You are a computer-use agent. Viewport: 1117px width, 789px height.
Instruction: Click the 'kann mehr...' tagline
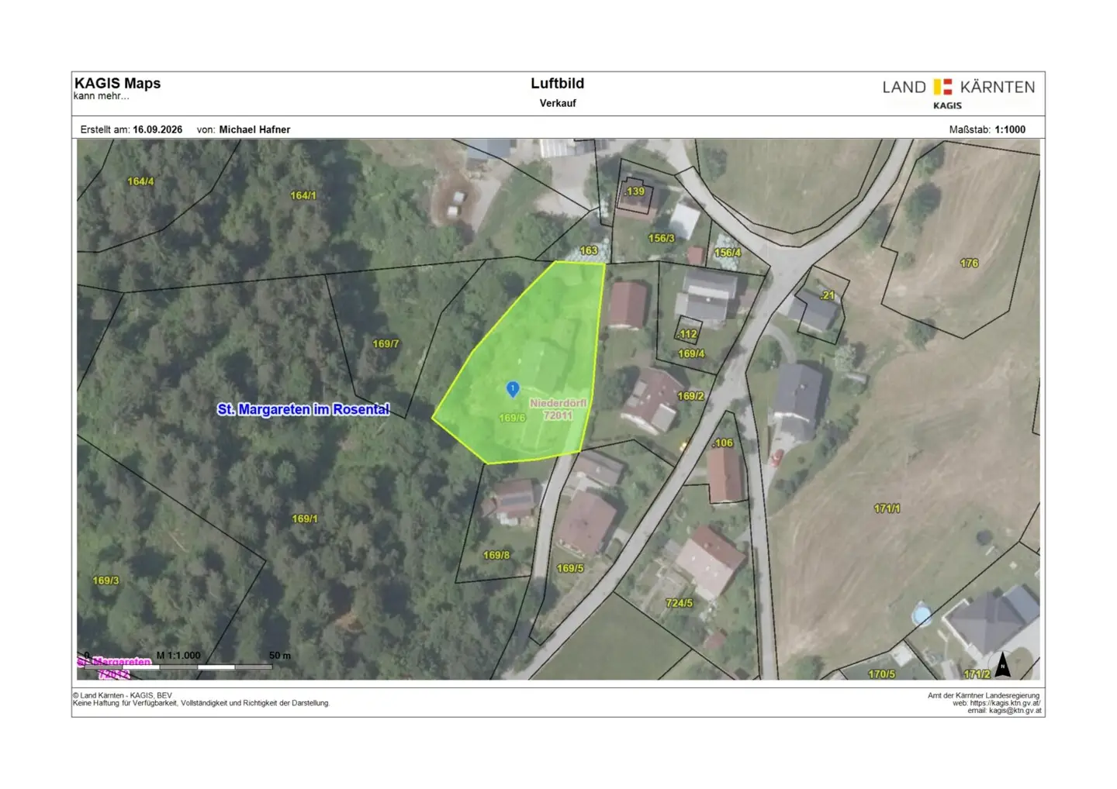[102, 96]
